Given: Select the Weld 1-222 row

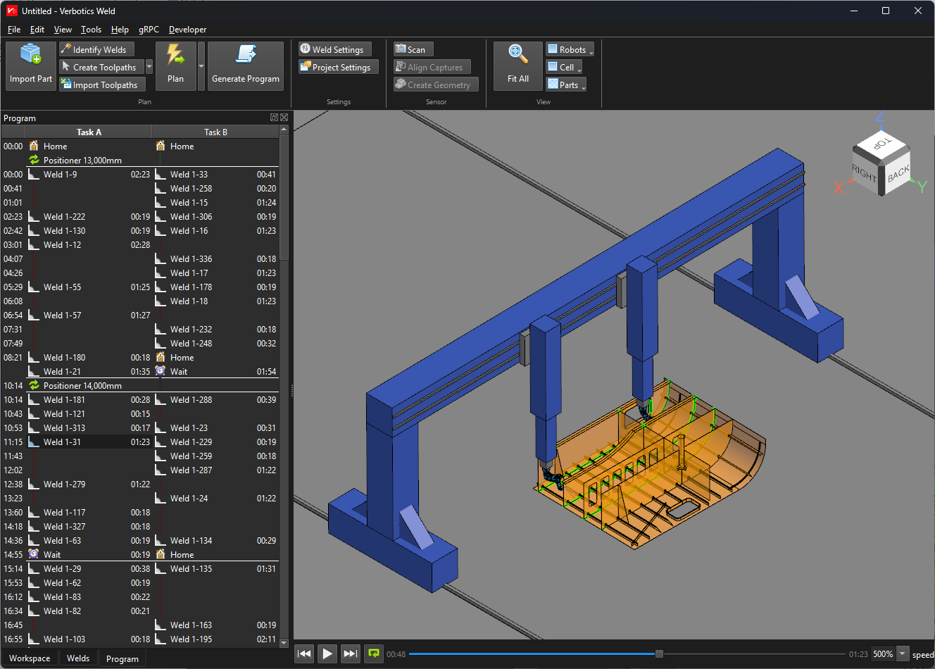Looking at the screenshot, I should [x=90, y=216].
